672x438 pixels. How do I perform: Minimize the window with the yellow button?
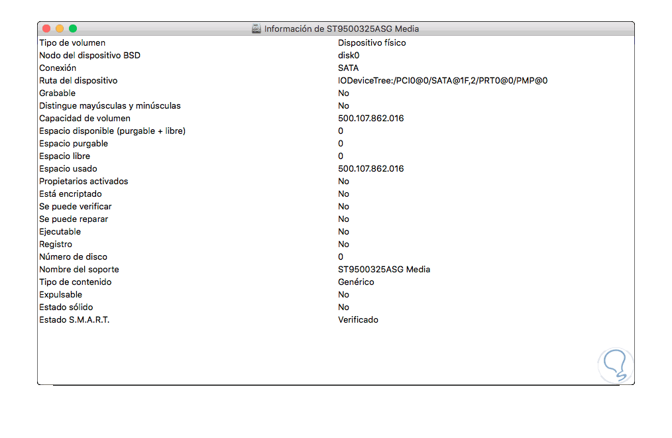(60, 28)
